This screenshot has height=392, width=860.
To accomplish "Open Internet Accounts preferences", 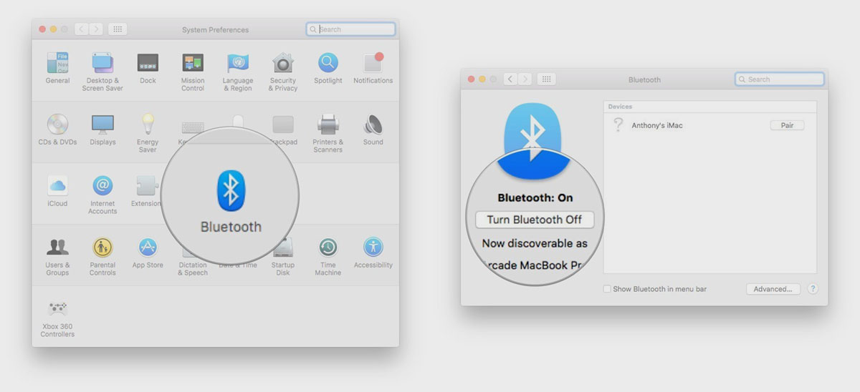I will (102, 195).
